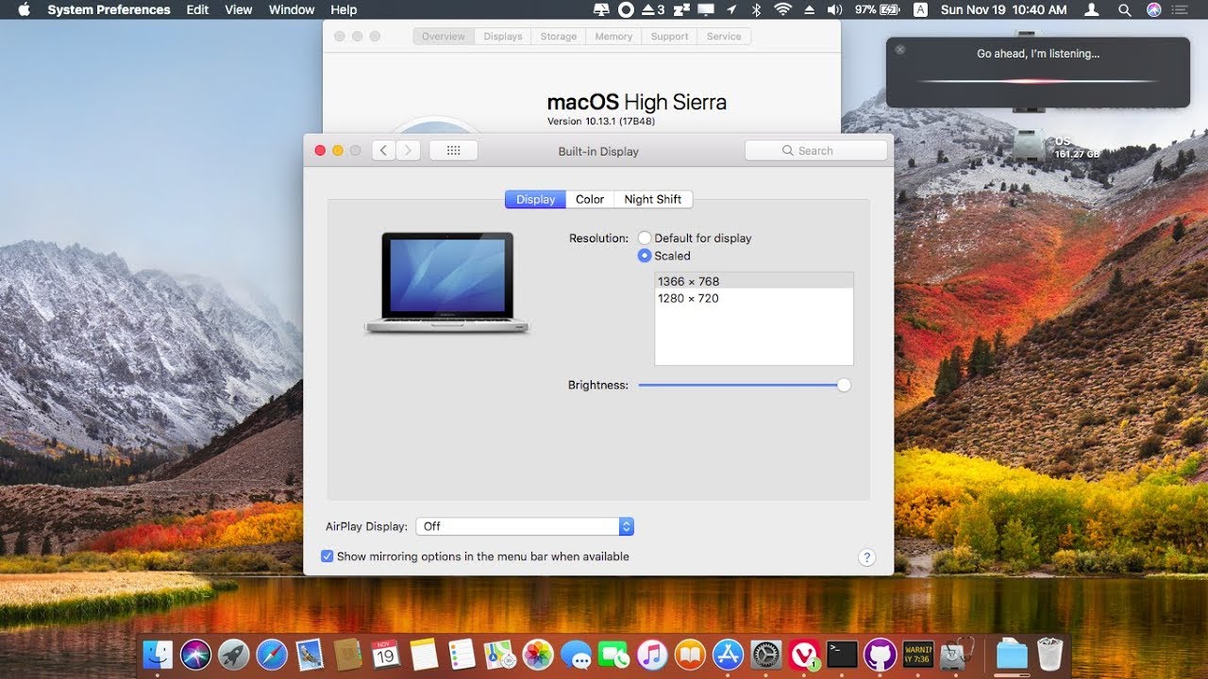Open the Help menu
The height and width of the screenshot is (679, 1208).
[344, 9]
